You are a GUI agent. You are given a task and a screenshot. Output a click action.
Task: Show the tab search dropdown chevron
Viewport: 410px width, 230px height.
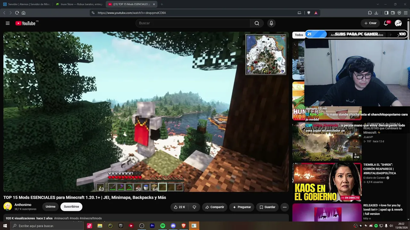(378, 4)
